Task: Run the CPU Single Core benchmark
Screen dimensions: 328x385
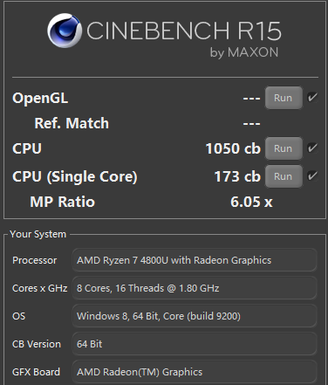Action: 284,176
